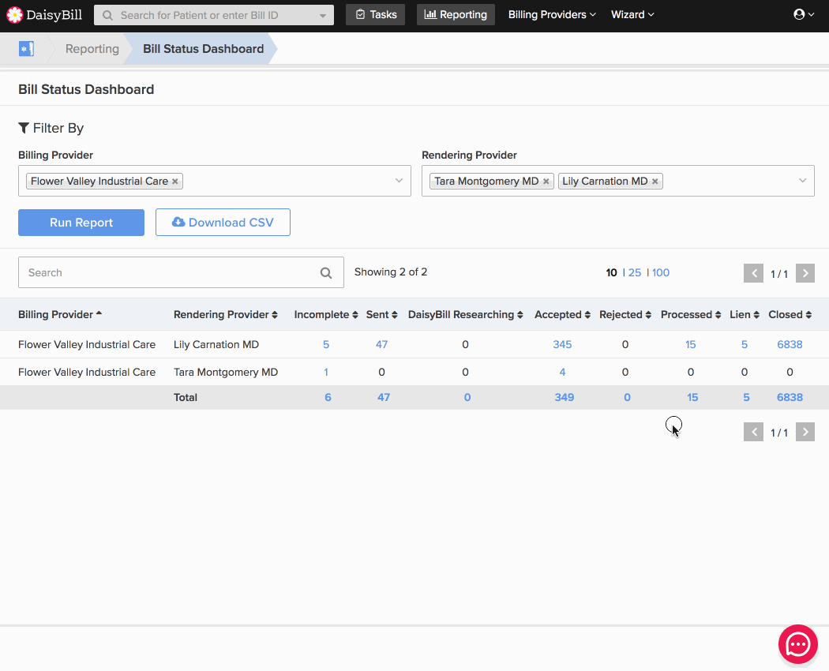Click the Run Report button
The width and height of the screenshot is (829, 671).
click(x=81, y=223)
